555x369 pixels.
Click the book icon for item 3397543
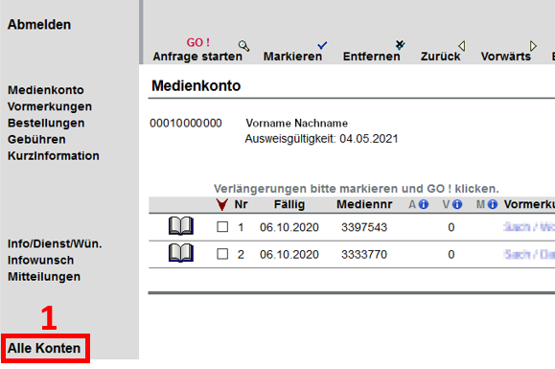point(181,226)
